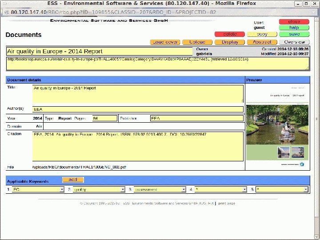Click the bookmark star in address bar

click(313, 12)
